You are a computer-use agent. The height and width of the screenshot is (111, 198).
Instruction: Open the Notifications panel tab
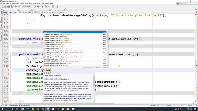pyautogui.click(x=14, y=106)
